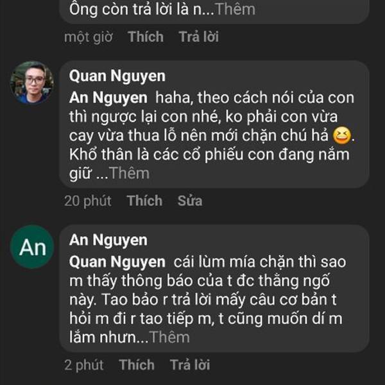Open the '2 phút' timestamp link

tap(84, 365)
